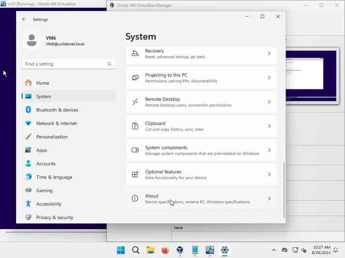Click the Optional features icon
This screenshot has width=345, height=258.
point(135,174)
